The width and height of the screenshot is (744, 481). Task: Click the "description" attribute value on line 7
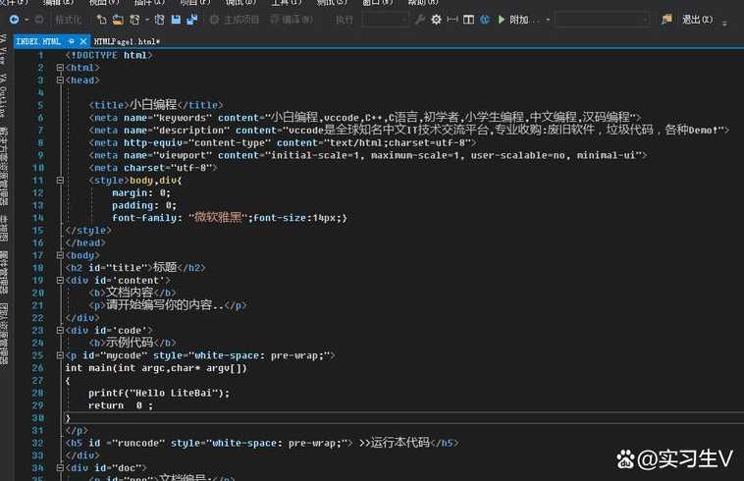tap(191, 130)
